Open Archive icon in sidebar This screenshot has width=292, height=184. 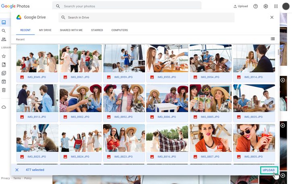(x=4, y=82)
